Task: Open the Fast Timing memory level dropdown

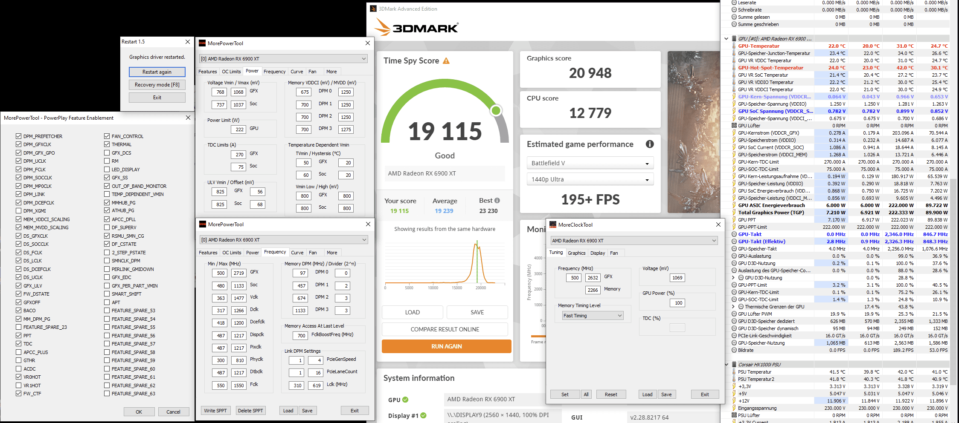Action: coord(593,316)
